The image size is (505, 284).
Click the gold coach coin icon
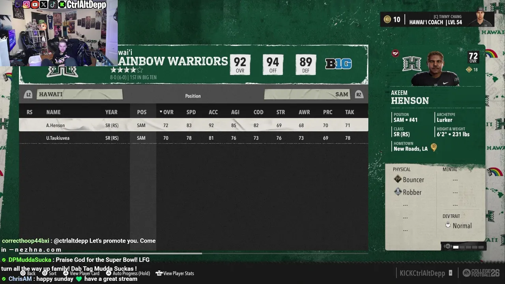click(x=387, y=19)
